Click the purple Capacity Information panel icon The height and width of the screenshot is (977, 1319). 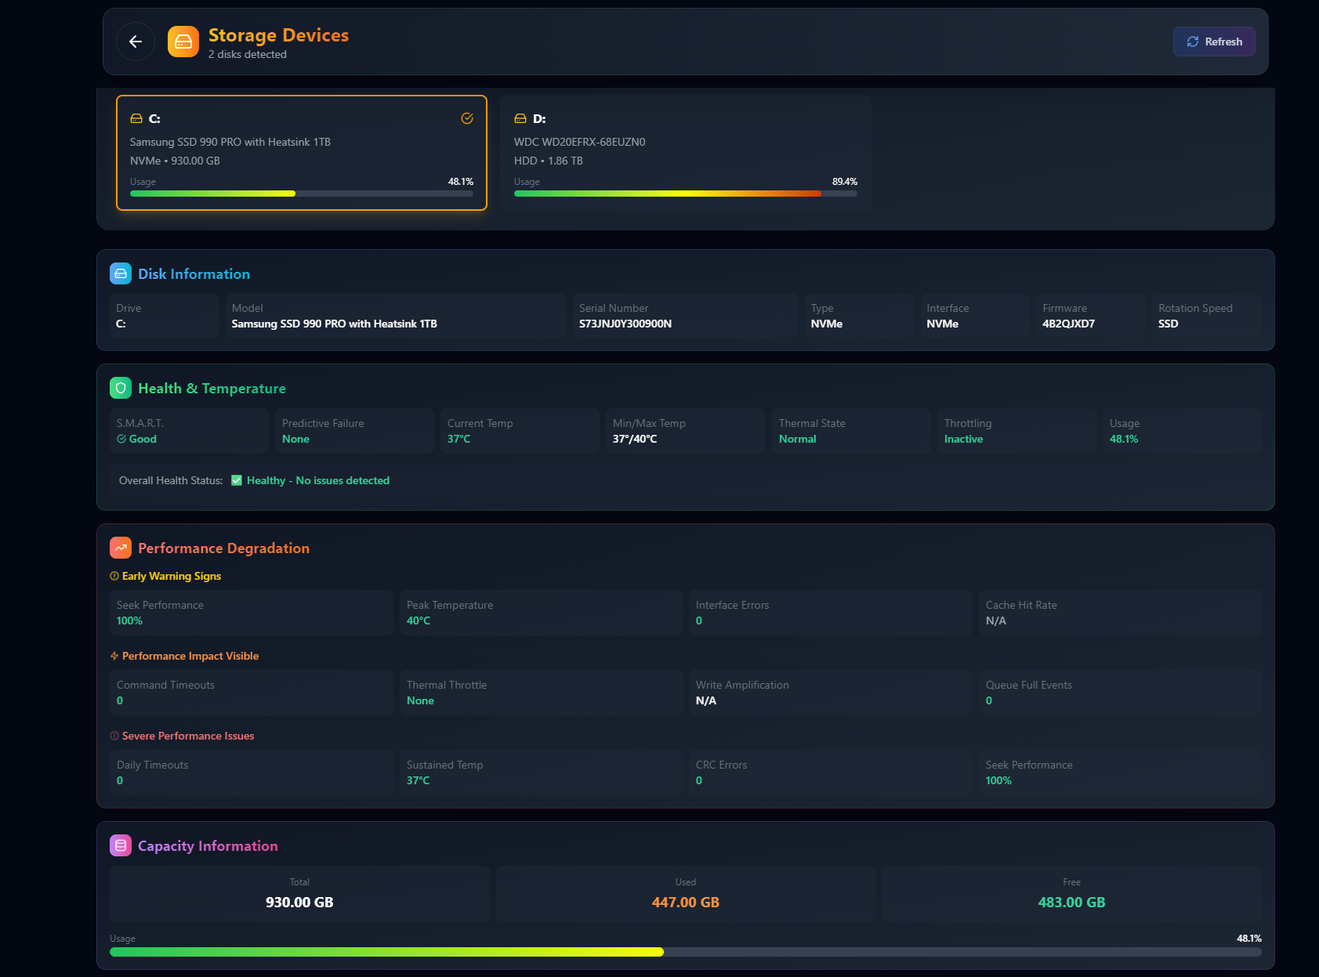click(121, 845)
